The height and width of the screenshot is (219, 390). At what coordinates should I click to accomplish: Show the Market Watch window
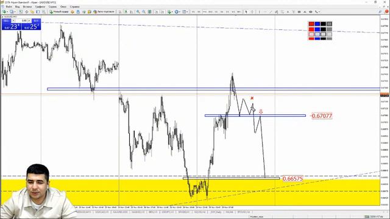tap(21, 12)
